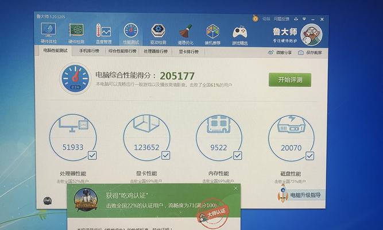The image size is (383, 230).
Task: Click the 鲁大师 cartoon avatar
Action: [x=311, y=34]
